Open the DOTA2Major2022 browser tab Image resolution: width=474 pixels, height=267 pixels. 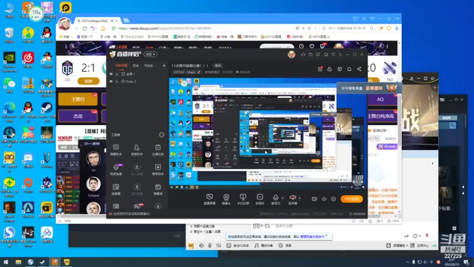[x=97, y=21]
